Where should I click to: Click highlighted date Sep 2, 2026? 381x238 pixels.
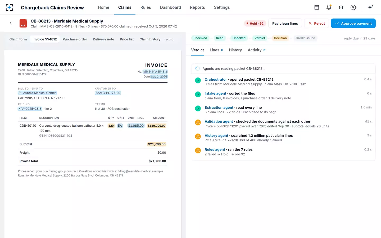pyautogui.click(x=159, y=76)
